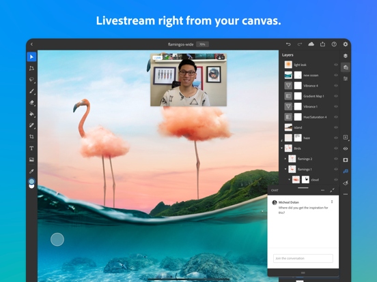Expand the flamingo 2 group
Image resolution: width=377 pixels, height=282 pixels.
pos(285,159)
